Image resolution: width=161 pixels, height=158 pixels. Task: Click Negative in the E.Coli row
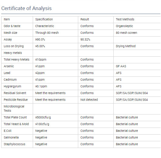tap(41, 131)
